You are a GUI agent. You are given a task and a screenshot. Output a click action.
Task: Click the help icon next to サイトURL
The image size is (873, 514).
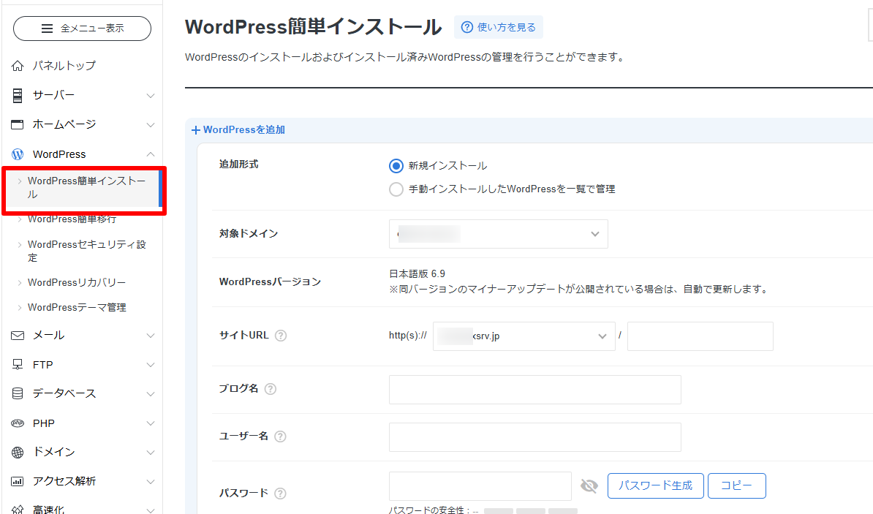click(x=281, y=335)
